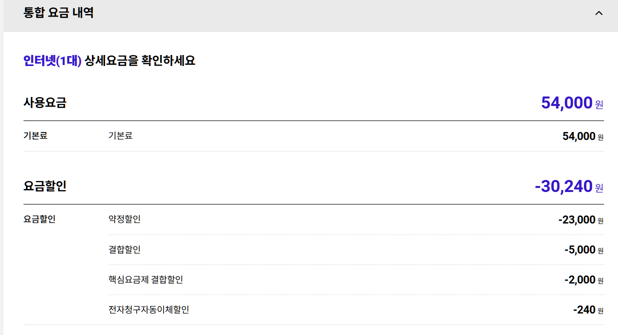
Task: Click the -240원 discount amount
Action: [588, 310]
